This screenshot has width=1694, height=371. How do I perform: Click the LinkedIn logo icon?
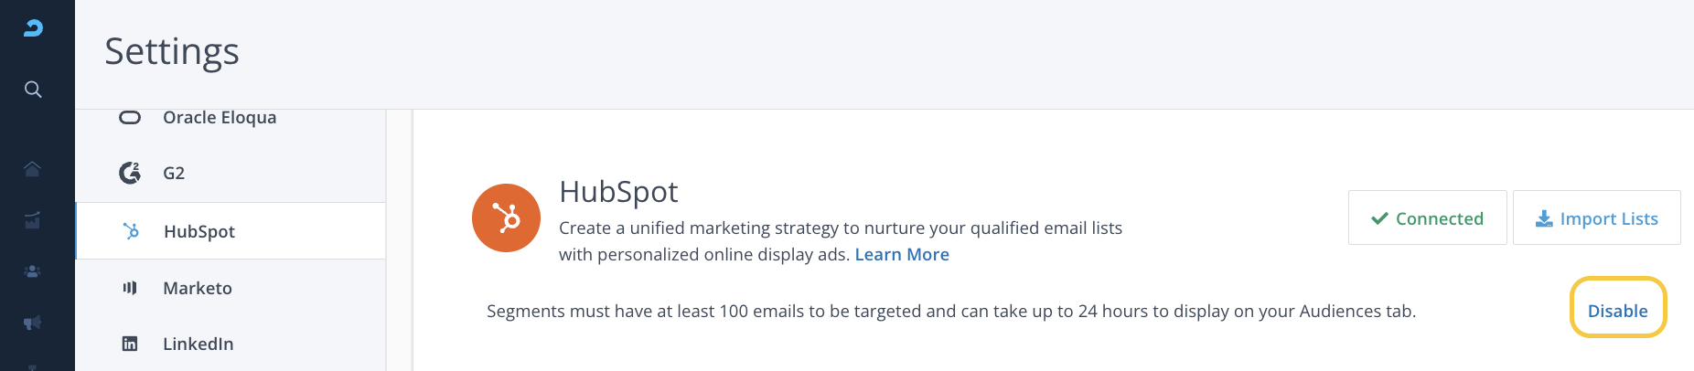point(130,344)
